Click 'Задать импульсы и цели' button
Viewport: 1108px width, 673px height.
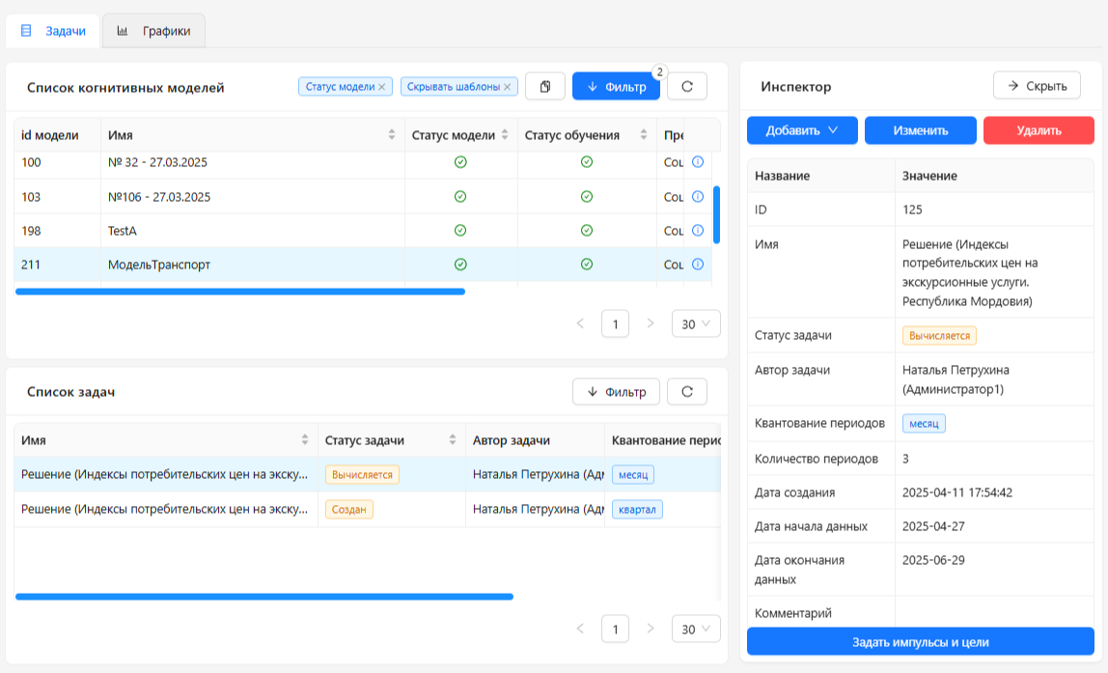pos(920,642)
